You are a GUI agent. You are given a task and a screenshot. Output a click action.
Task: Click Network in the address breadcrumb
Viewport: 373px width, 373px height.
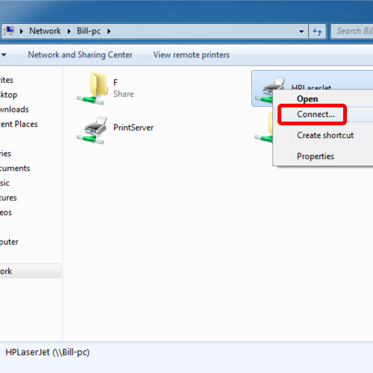coord(45,31)
